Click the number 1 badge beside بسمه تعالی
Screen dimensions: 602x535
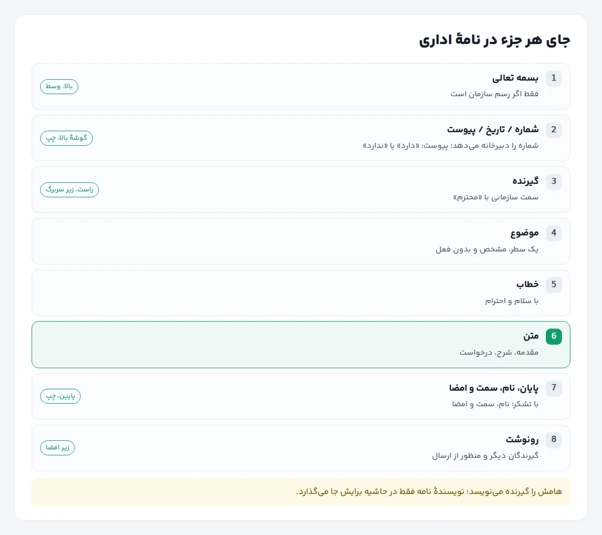point(554,78)
